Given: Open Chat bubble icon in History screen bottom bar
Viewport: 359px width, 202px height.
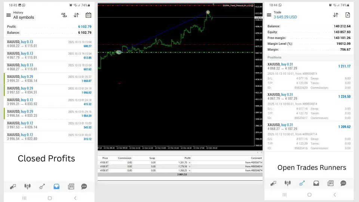Looking at the screenshot, I should (x=84, y=186).
